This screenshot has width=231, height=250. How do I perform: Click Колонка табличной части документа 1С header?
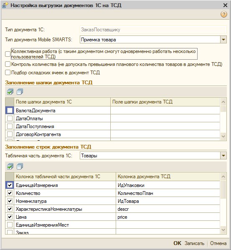coord(65,177)
